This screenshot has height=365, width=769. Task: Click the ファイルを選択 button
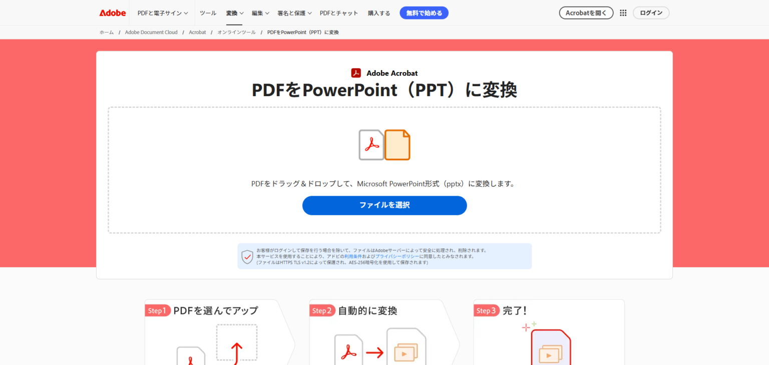point(384,205)
